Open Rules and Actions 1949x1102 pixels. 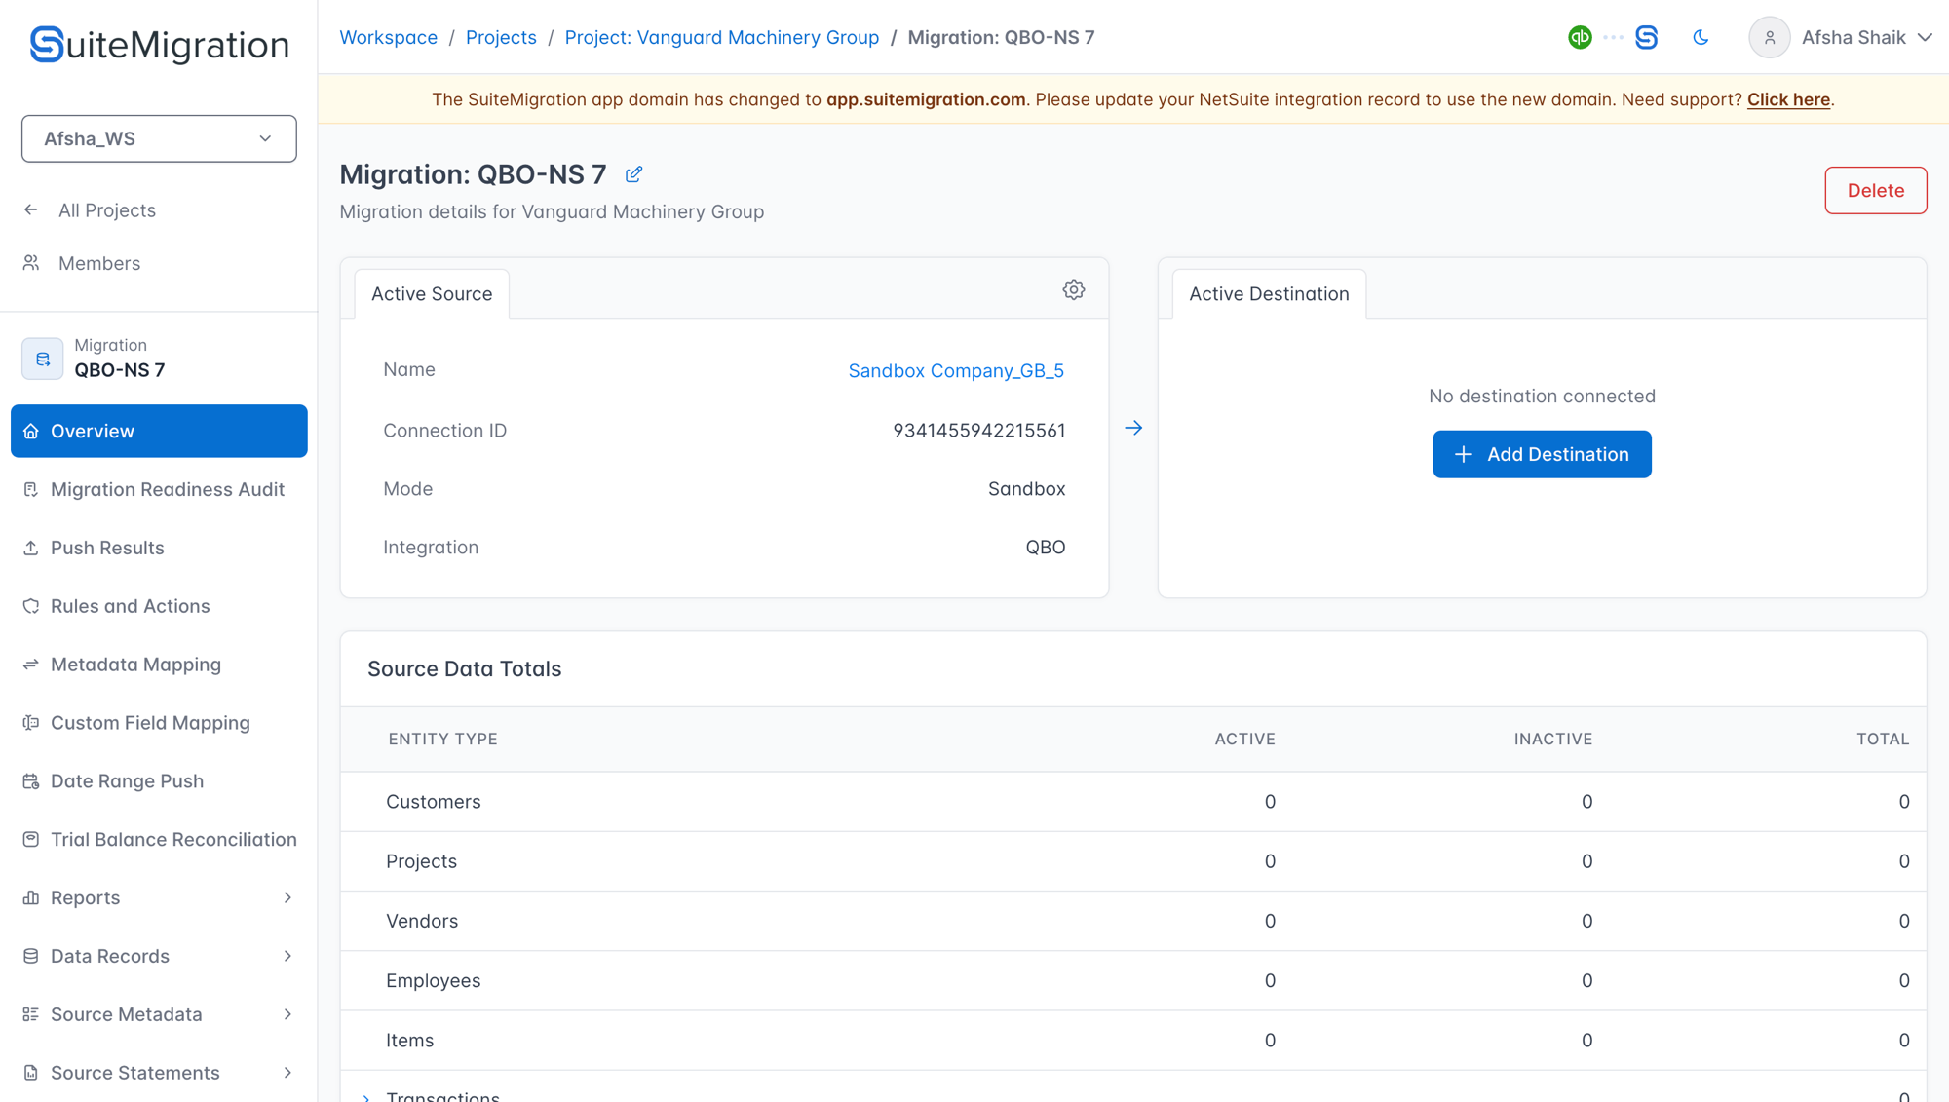[159, 606]
